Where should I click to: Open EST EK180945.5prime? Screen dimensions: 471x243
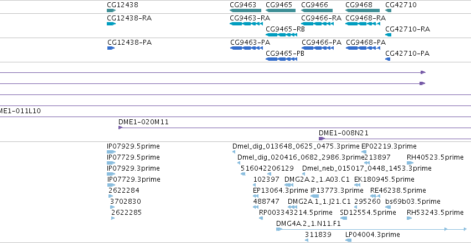[x=384, y=179]
